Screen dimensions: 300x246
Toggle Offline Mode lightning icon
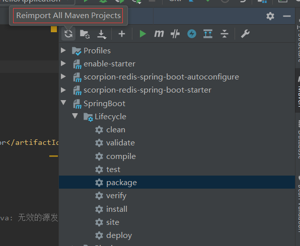(191, 34)
